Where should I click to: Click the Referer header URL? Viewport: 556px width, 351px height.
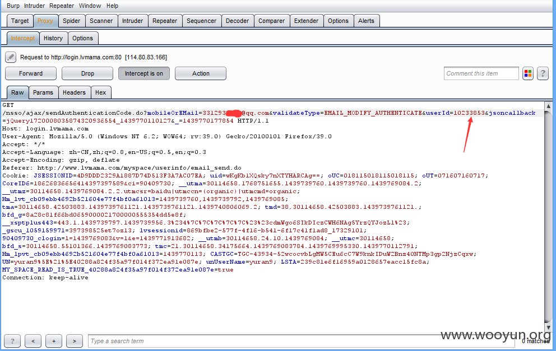click(x=140, y=168)
